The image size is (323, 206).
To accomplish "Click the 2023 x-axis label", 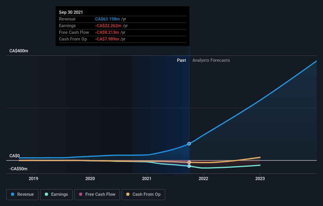I will [x=260, y=178].
